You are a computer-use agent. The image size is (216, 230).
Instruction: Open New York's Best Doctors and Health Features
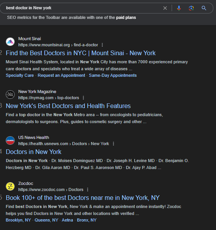(68, 106)
